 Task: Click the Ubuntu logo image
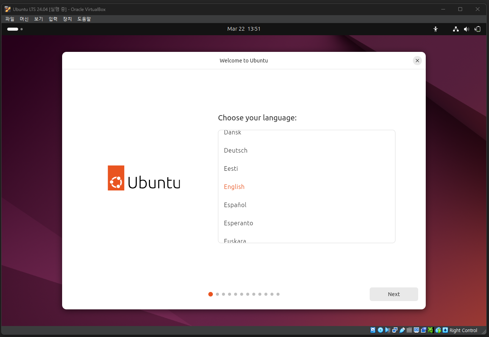[144, 178]
